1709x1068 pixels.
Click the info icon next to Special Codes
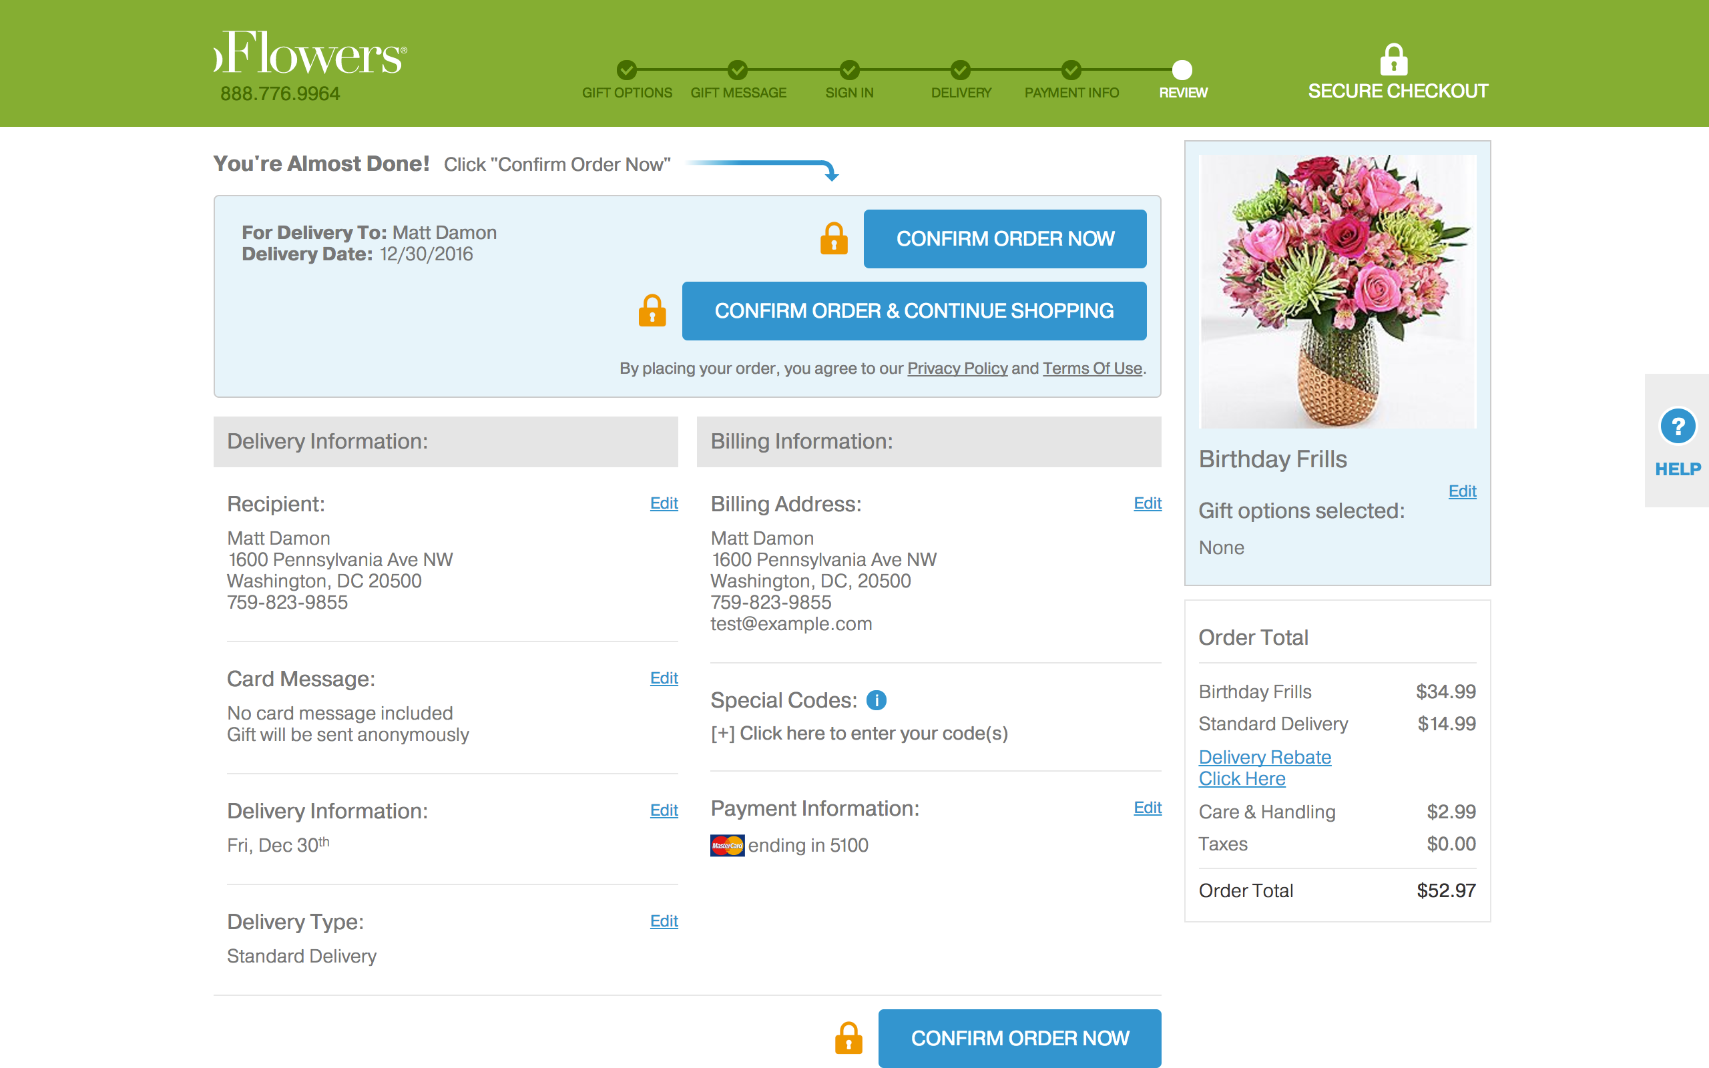(x=876, y=700)
